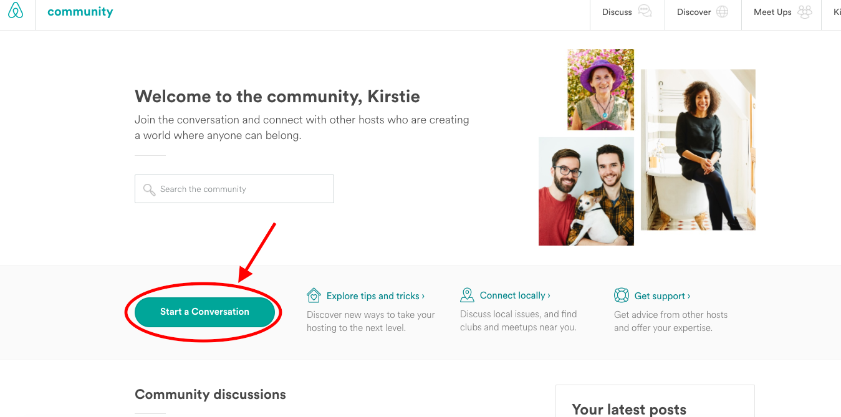Viewport: 841px width, 417px height.
Task: Click the Get support lifebuoy icon
Action: pyautogui.click(x=621, y=295)
